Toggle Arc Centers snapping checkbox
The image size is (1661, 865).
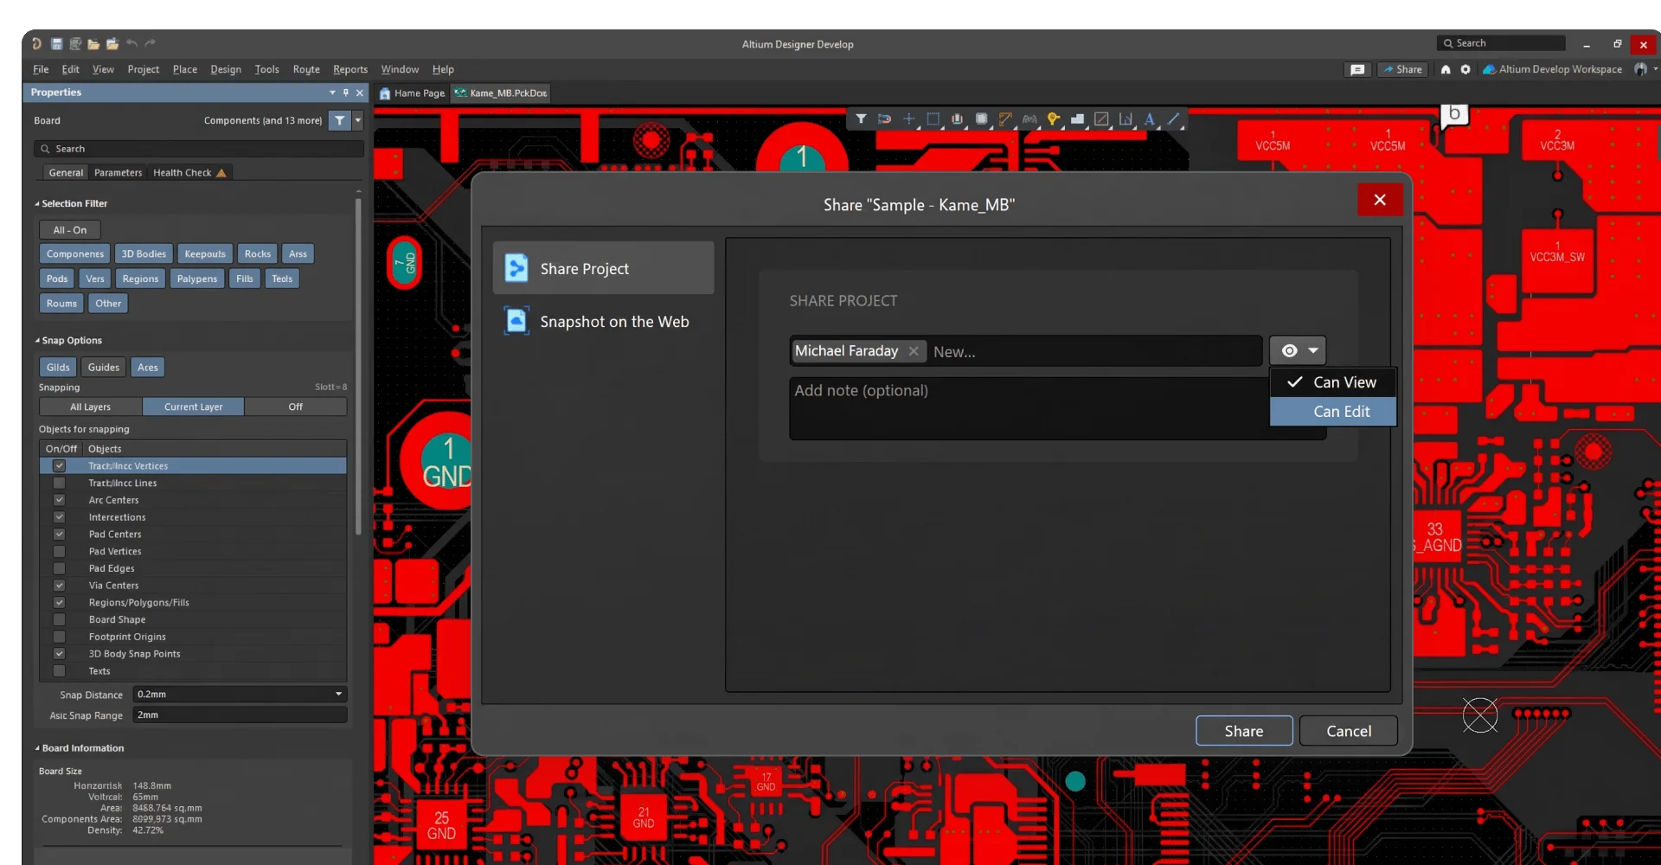pyautogui.click(x=60, y=500)
